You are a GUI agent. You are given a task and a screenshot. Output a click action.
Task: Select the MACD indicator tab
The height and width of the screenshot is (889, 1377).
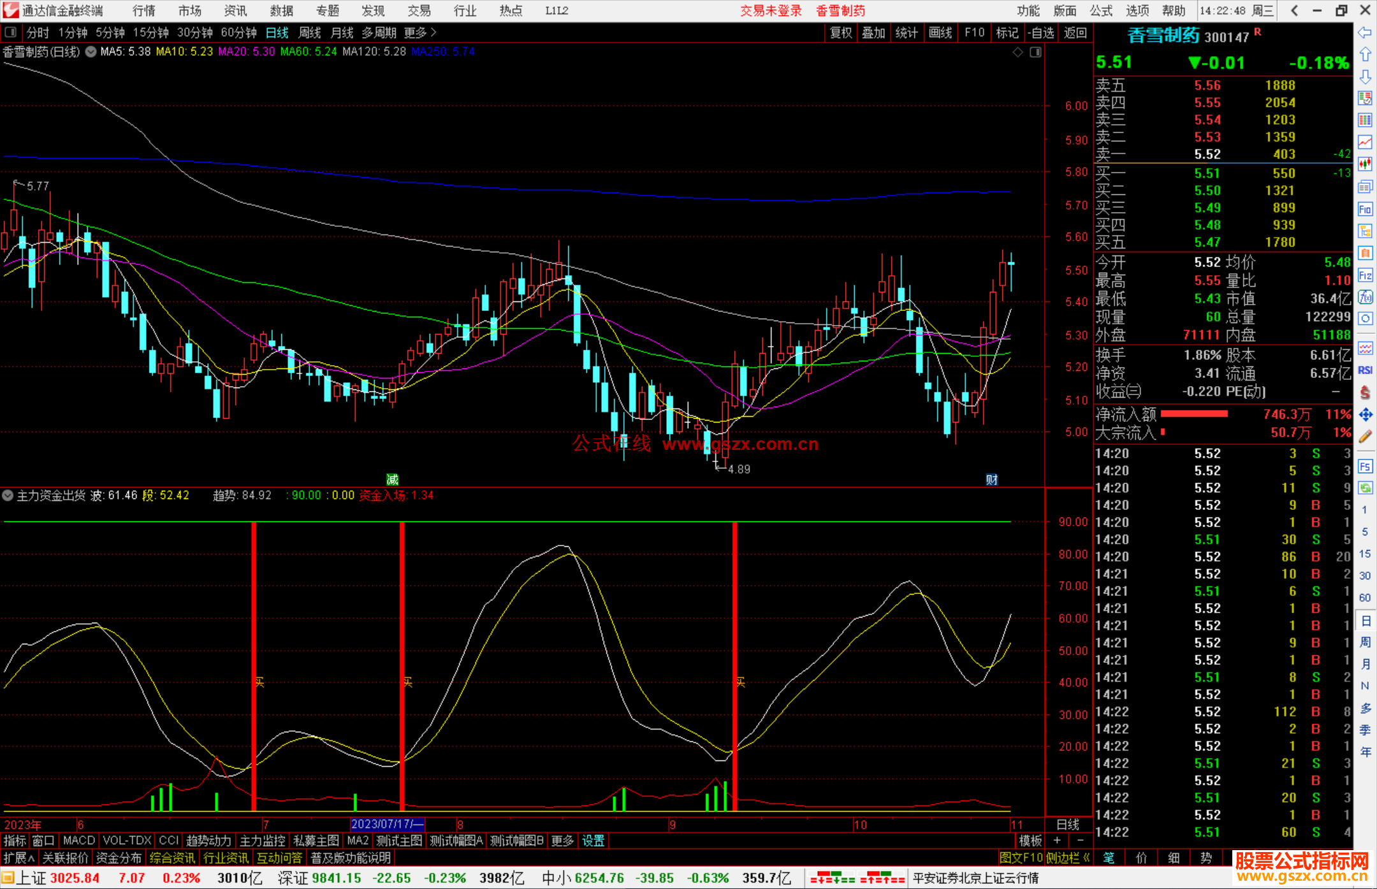pyautogui.click(x=78, y=841)
